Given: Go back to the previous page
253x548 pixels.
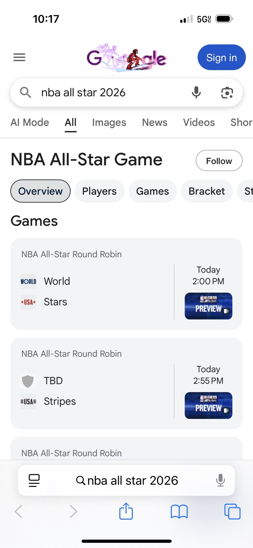Looking at the screenshot, I should (19, 511).
